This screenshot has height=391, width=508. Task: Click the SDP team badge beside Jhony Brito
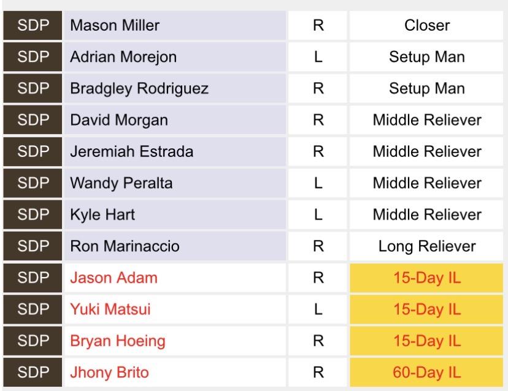[x=31, y=373]
